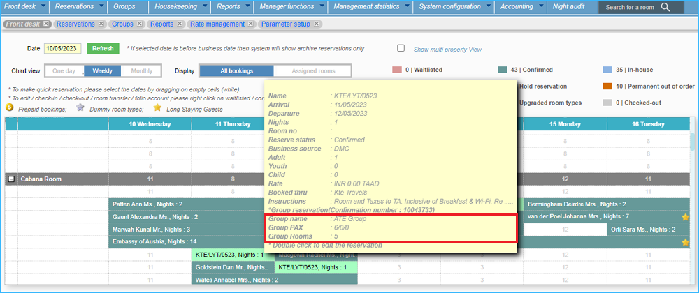Image resolution: width=699 pixels, height=293 pixels.
Task: Click the dummy room types star icon
Action: click(80, 107)
